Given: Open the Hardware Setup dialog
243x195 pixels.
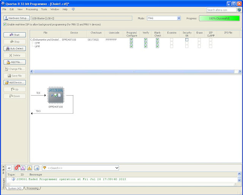Looking at the screenshot, I should (x=17, y=18).
